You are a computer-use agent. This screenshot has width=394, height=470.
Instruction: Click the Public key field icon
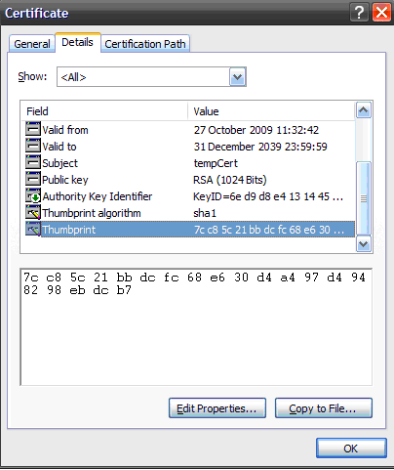point(33,179)
